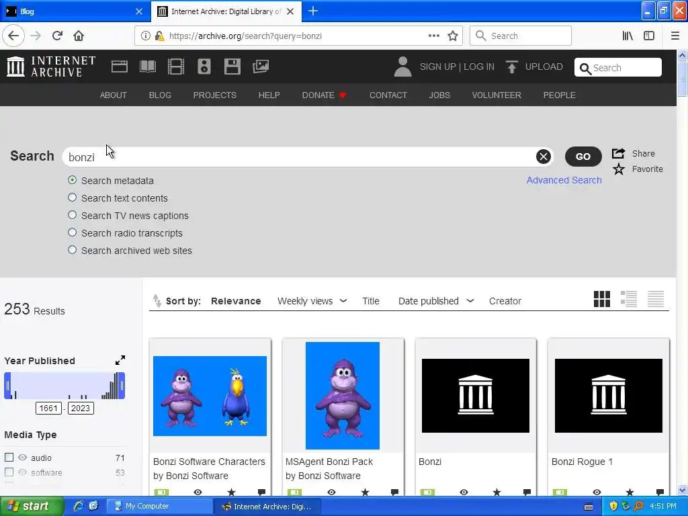This screenshot has height=516, width=688.
Task: Click the SIGN UP link
Action: point(437,67)
